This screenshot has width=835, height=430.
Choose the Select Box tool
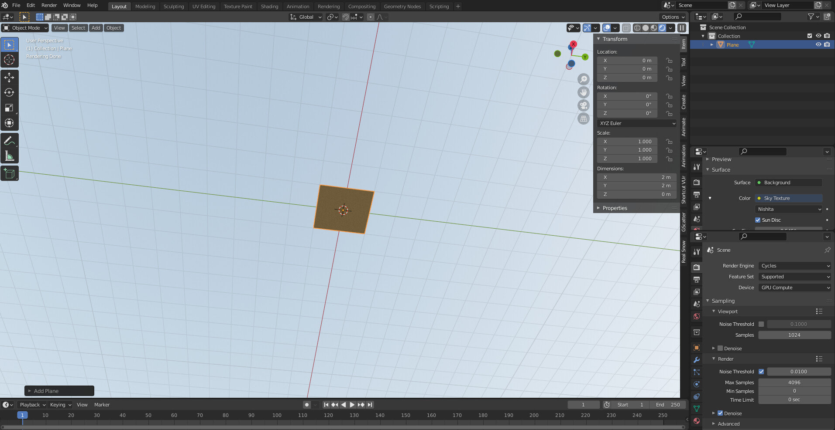click(9, 44)
